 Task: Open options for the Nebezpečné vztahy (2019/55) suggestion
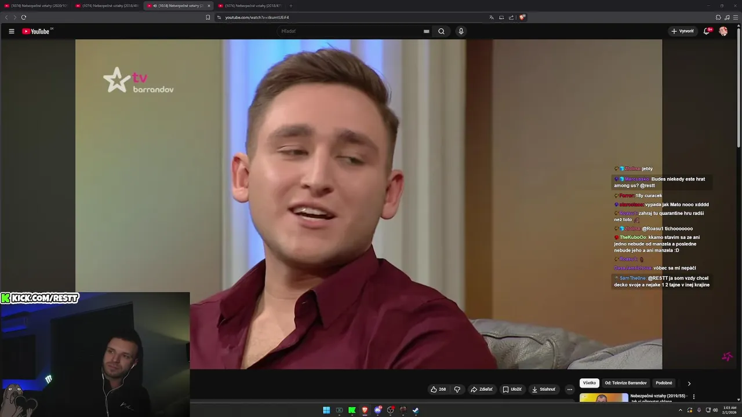point(694,397)
